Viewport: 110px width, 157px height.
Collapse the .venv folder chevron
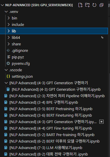coord(6,12)
